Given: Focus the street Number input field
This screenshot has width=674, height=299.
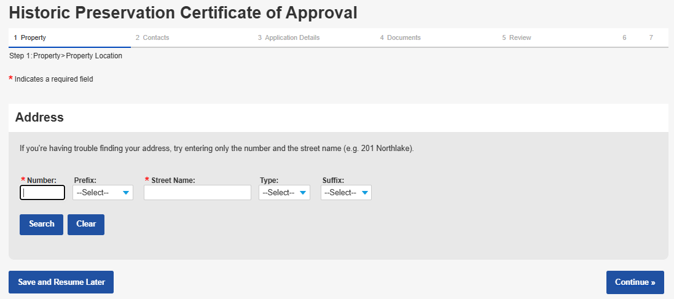Looking at the screenshot, I should (42, 193).
